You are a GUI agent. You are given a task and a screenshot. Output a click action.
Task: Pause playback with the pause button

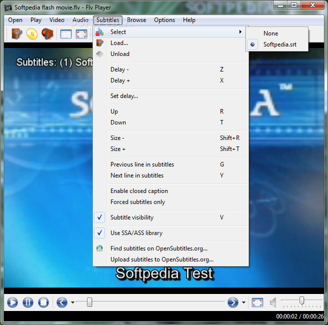click(x=28, y=302)
